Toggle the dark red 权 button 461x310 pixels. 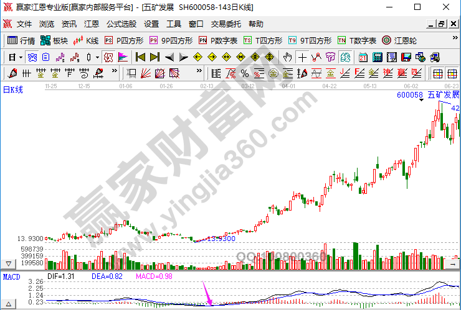click(108, 57)
